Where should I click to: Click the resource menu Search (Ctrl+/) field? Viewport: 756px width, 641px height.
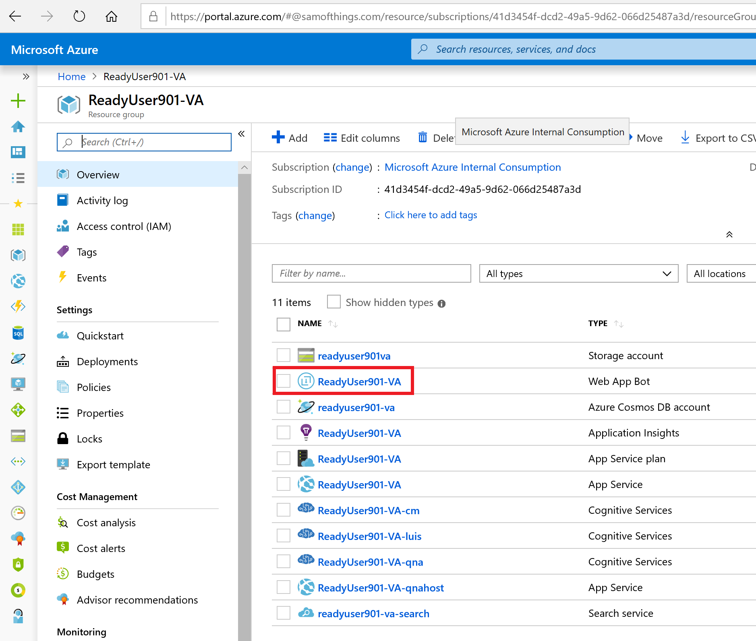(144, 142)
